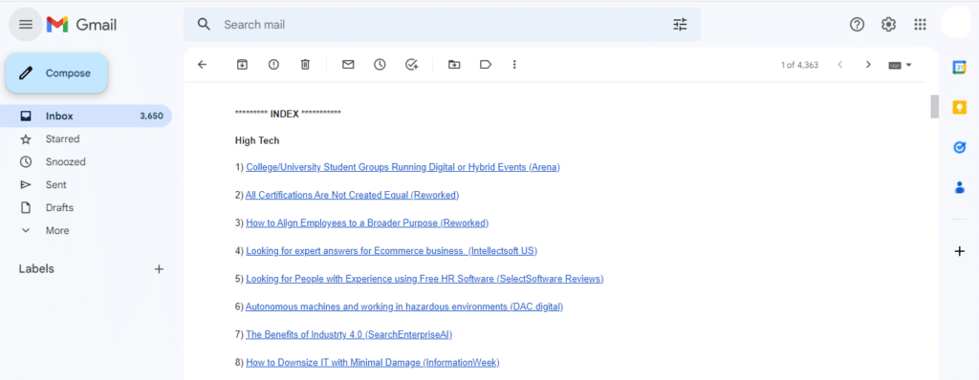Click the Search mail field
The image size is (979, 380).
(442, 24)
